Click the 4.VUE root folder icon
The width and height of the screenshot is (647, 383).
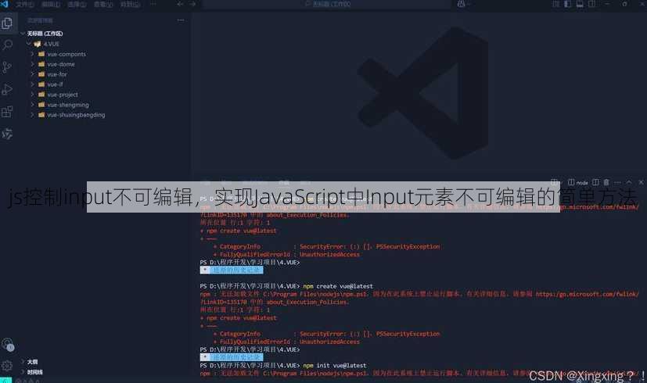38,44
